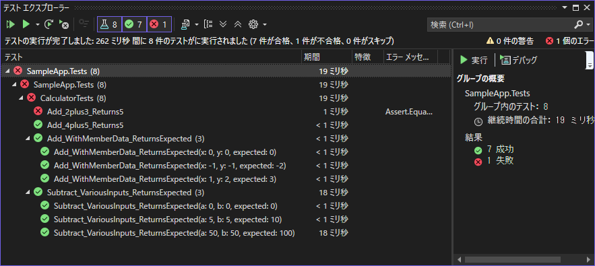
Task: Collapse Subtract_VariousInputs_ReturnsExpected group
Action: click(28, 193)
